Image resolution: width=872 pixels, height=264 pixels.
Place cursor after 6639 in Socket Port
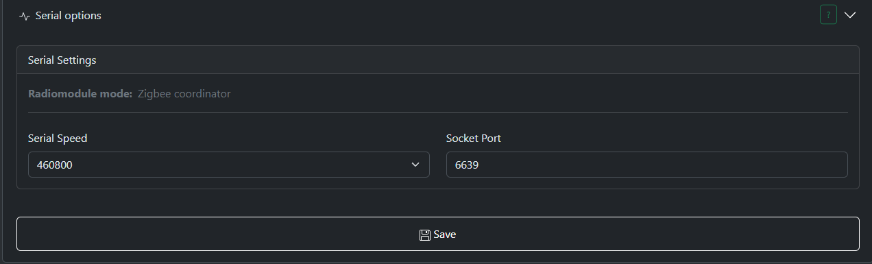479,165
